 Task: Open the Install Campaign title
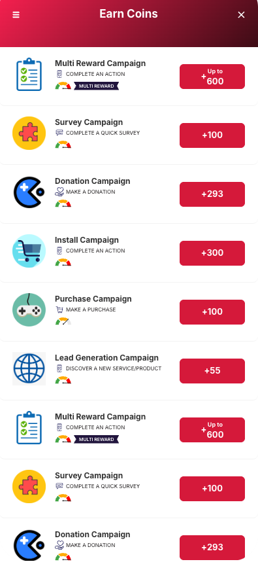click(86, 240)
